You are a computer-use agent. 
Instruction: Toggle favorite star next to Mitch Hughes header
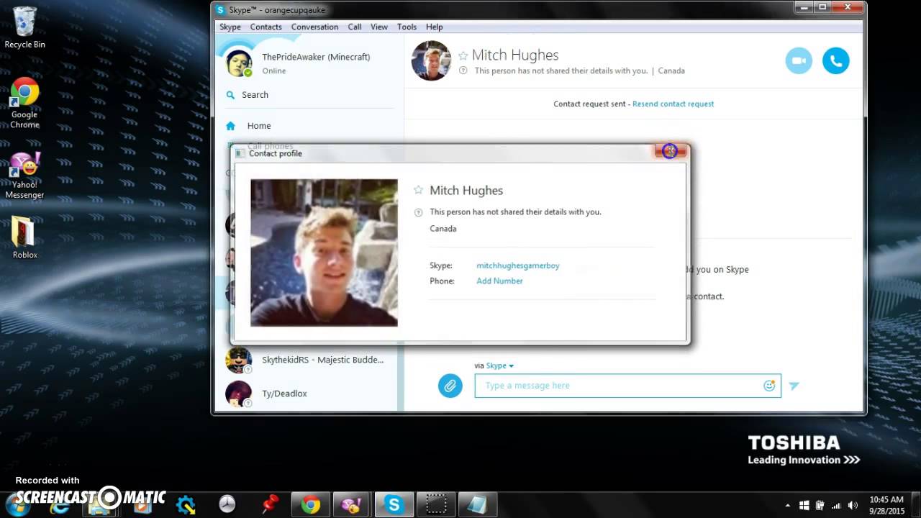pos(463,55)
